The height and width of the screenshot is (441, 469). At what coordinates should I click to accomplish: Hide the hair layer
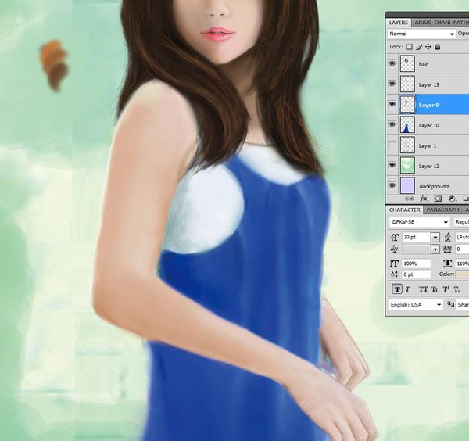[392, 64]
